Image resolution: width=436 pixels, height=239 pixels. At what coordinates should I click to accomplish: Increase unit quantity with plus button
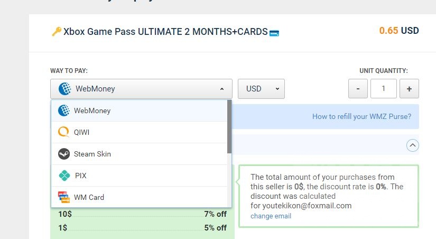409,89
